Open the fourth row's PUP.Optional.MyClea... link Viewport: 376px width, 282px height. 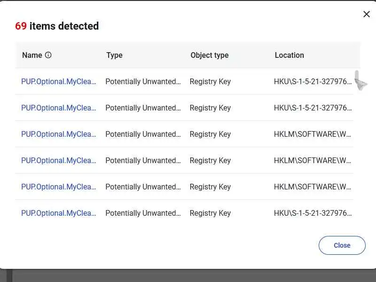coord(59,160)
